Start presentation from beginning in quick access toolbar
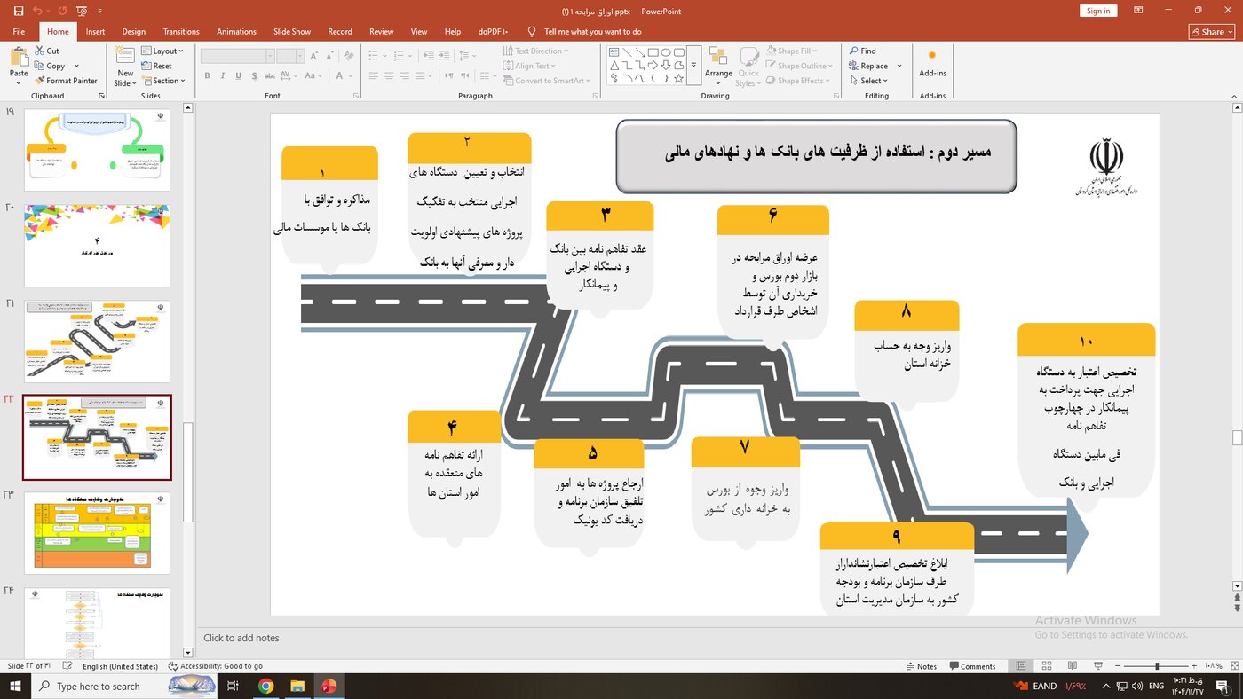The height and width of the screenshot is (699, 1243). click(82, 11)
